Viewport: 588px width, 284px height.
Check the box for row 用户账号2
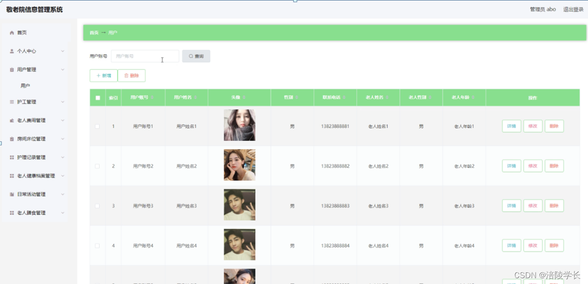coord(98,166)
